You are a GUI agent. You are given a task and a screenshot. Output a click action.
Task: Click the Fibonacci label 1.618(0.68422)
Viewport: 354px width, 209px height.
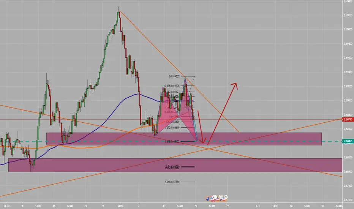click(172, 142)
